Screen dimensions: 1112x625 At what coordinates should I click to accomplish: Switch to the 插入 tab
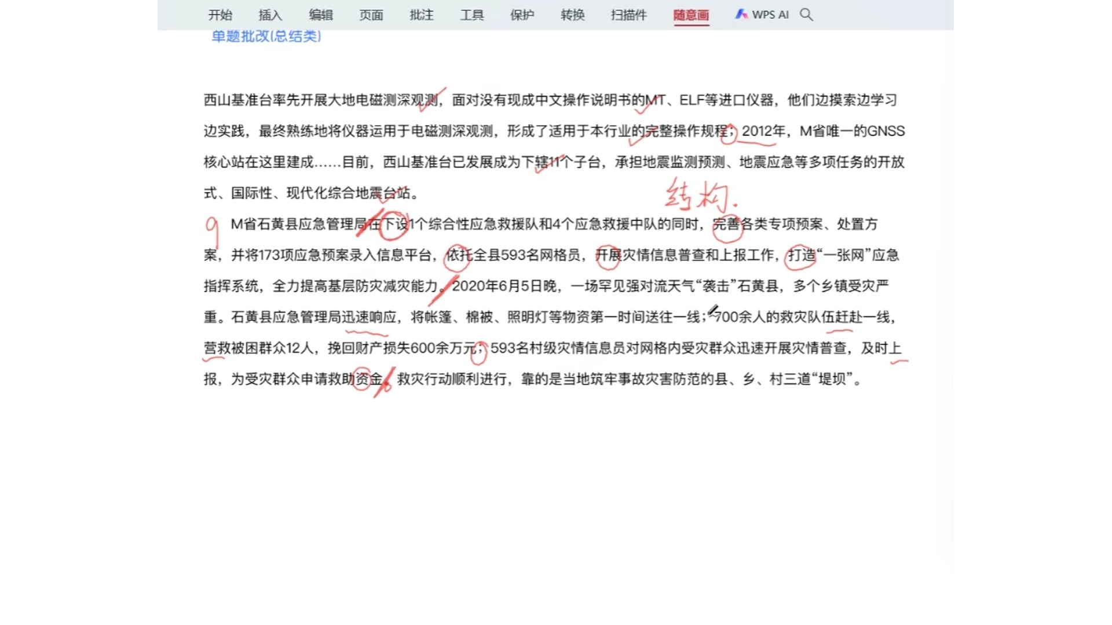(270, 15)
